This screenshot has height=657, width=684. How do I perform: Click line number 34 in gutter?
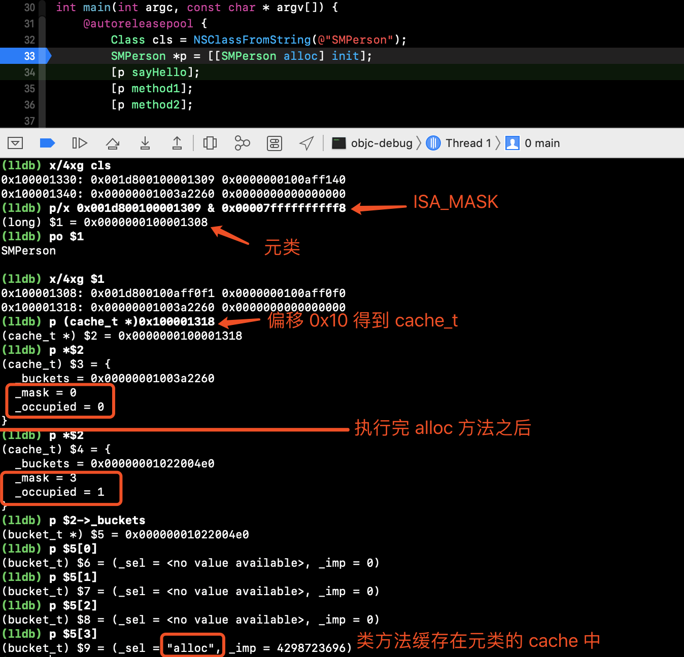tap(29, 72)
